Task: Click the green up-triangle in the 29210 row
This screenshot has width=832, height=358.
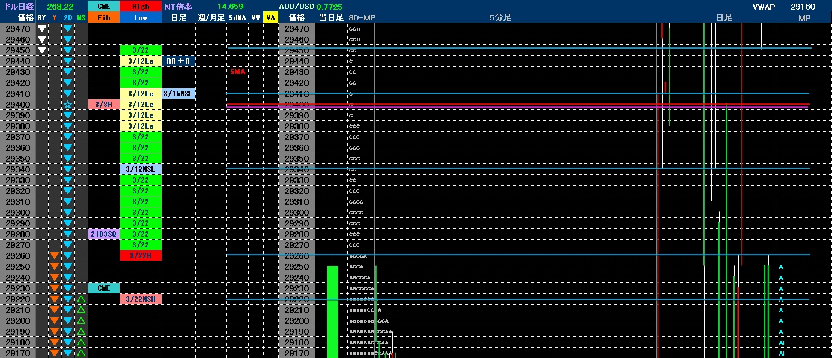Action: pyautogui.click(x=81, y=309)
